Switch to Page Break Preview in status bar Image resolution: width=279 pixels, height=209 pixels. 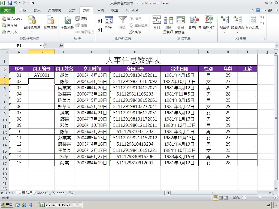tap(226, 198)
